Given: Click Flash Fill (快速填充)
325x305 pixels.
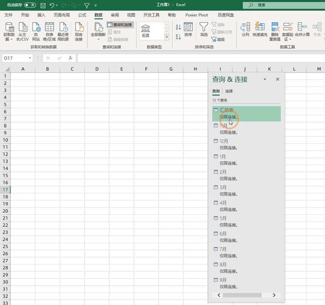Looking at the screenshot, I should click(x=260, y=29).
